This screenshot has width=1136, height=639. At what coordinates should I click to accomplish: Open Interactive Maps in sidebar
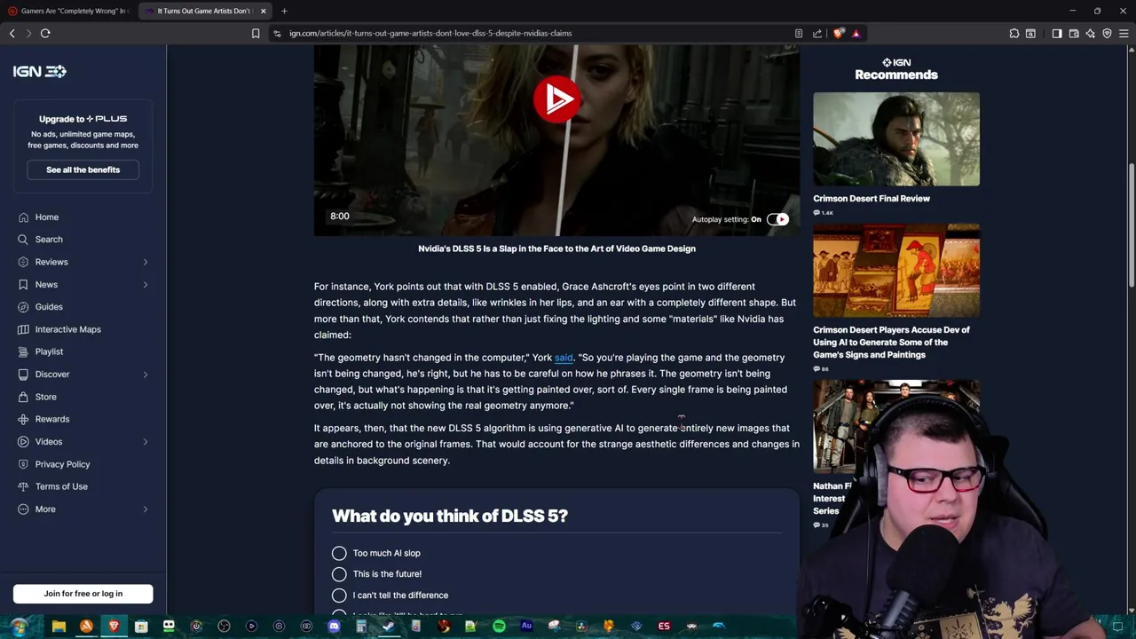point(68,329)
